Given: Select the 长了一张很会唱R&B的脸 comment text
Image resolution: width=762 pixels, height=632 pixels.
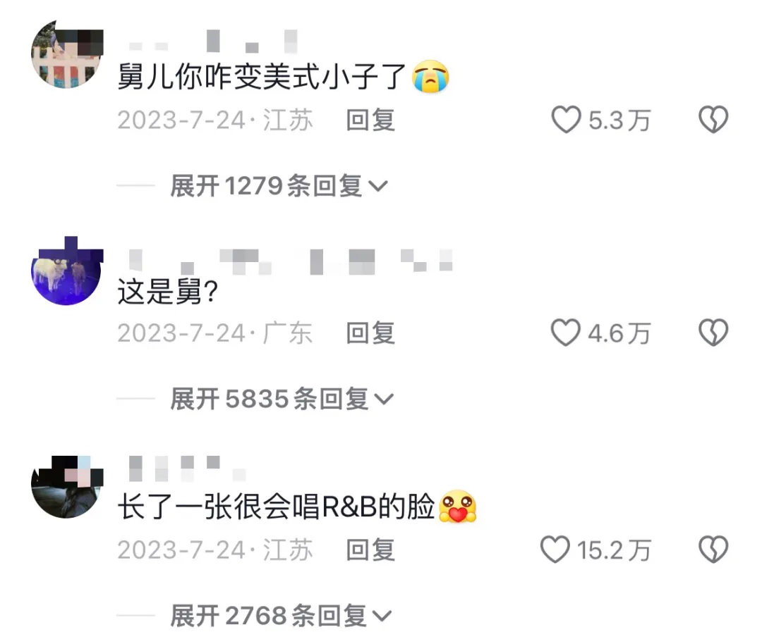Looking at the screenshot, I should click(297, 507).
